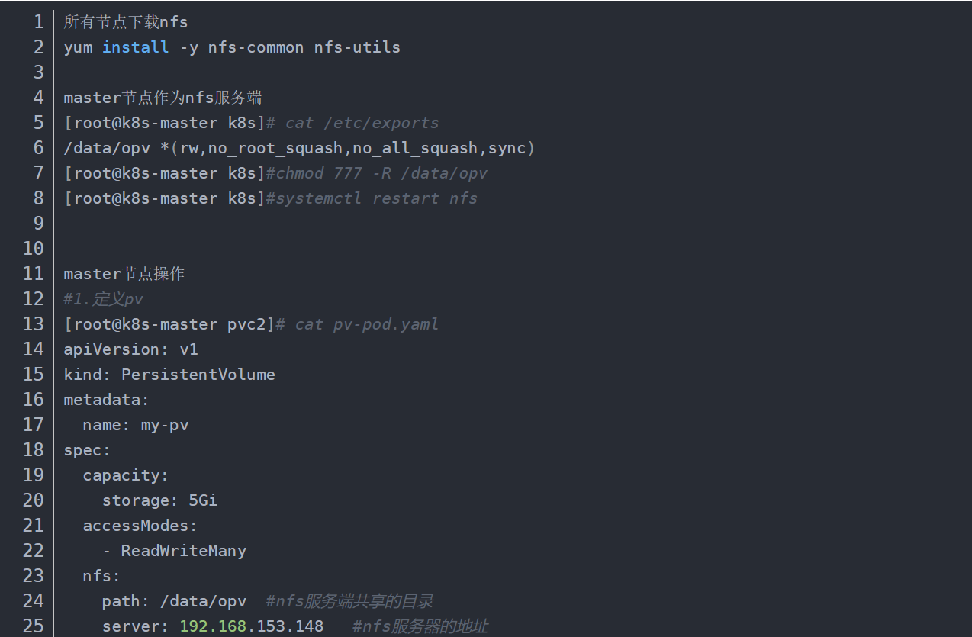The width and height of the screenshot is (972, 637).
Task: Click the "chmod 777 -R /data/opv" command
Action: (381, 173)
